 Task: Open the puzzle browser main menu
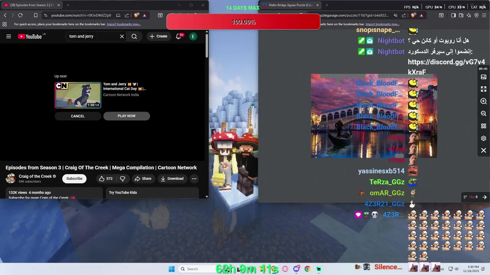484,15
